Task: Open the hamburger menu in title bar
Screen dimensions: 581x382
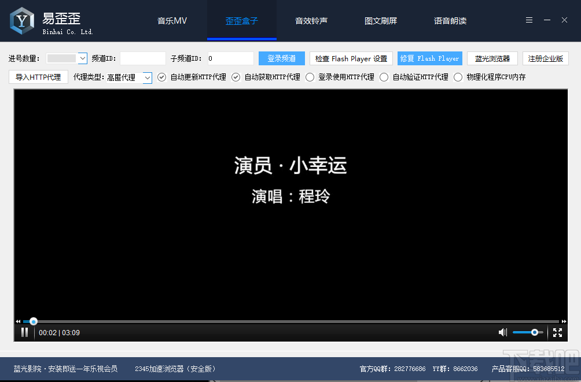Action: click(528, 20)
